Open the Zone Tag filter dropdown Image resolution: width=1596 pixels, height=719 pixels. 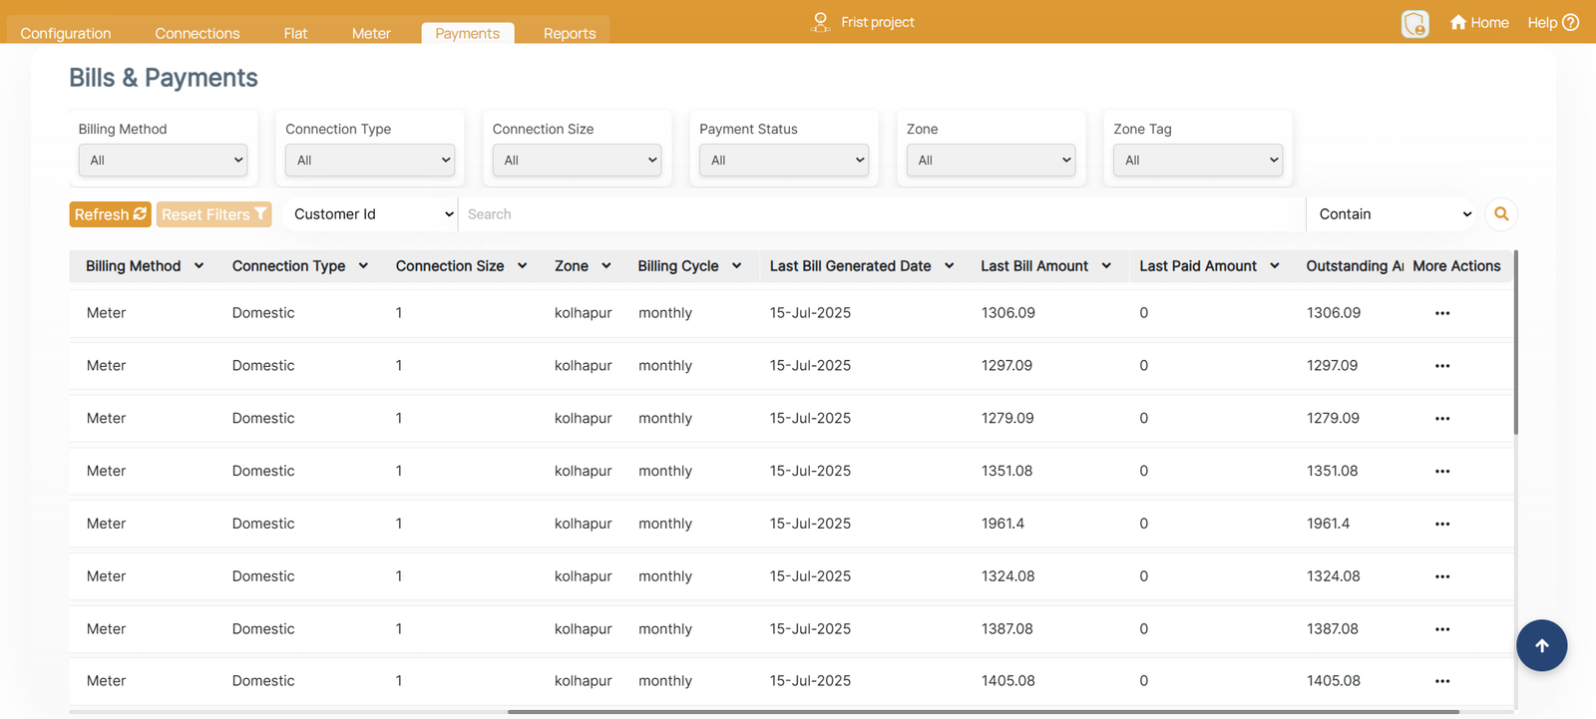coord(1198,160)
